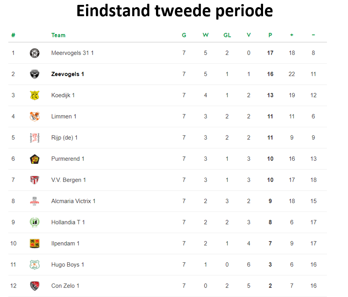Click the Zeevogels club crest icon

[35, 74]
